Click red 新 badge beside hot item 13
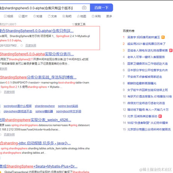The image size is (173, 173). click(160, 116)
